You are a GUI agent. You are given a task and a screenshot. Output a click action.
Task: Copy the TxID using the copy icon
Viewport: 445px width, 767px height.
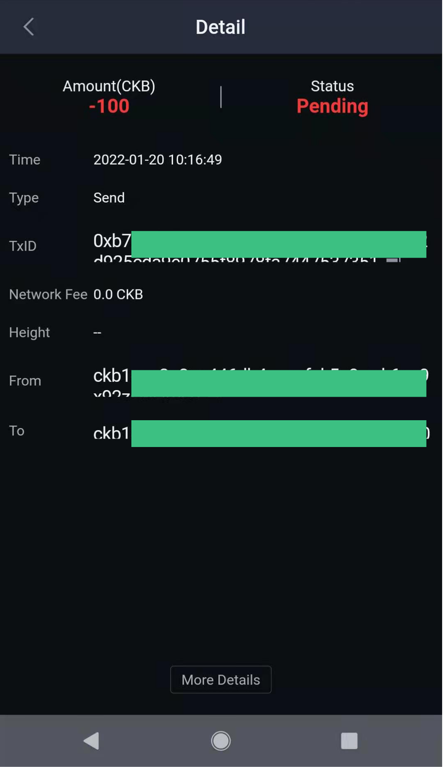click(393, 261)
